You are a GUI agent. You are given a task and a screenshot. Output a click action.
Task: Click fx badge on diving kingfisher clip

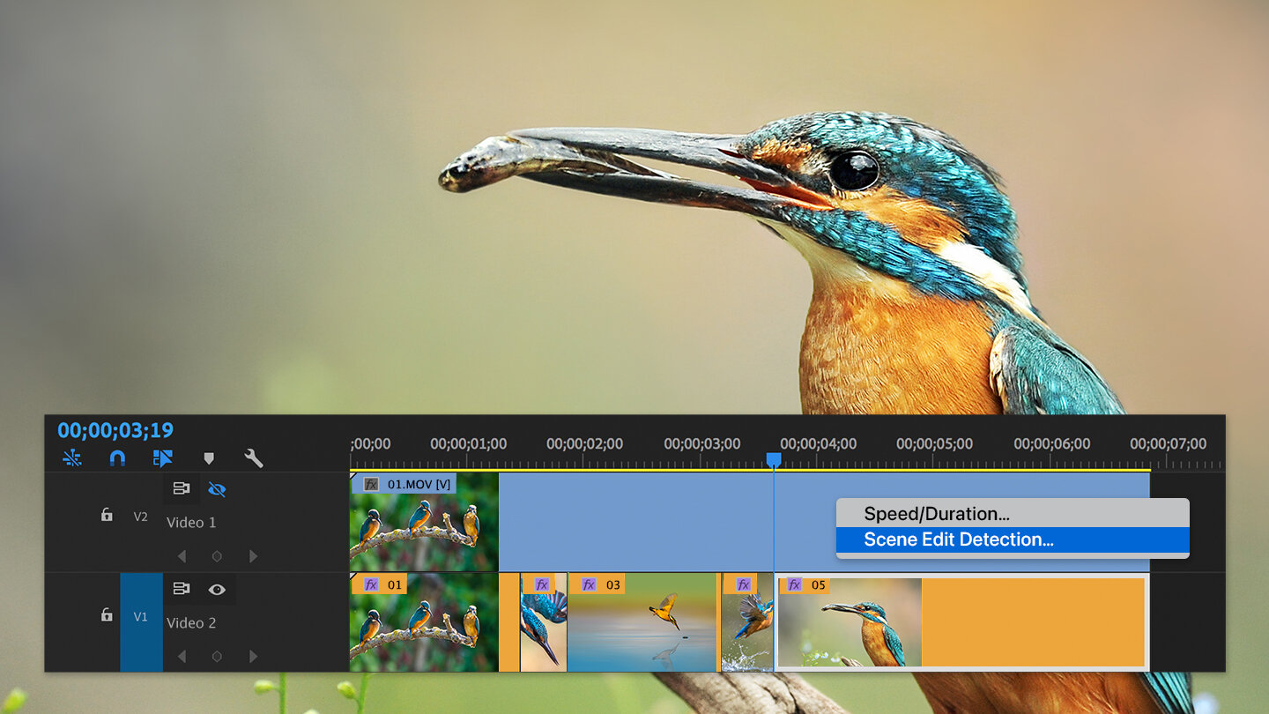[x=542, y=584]
